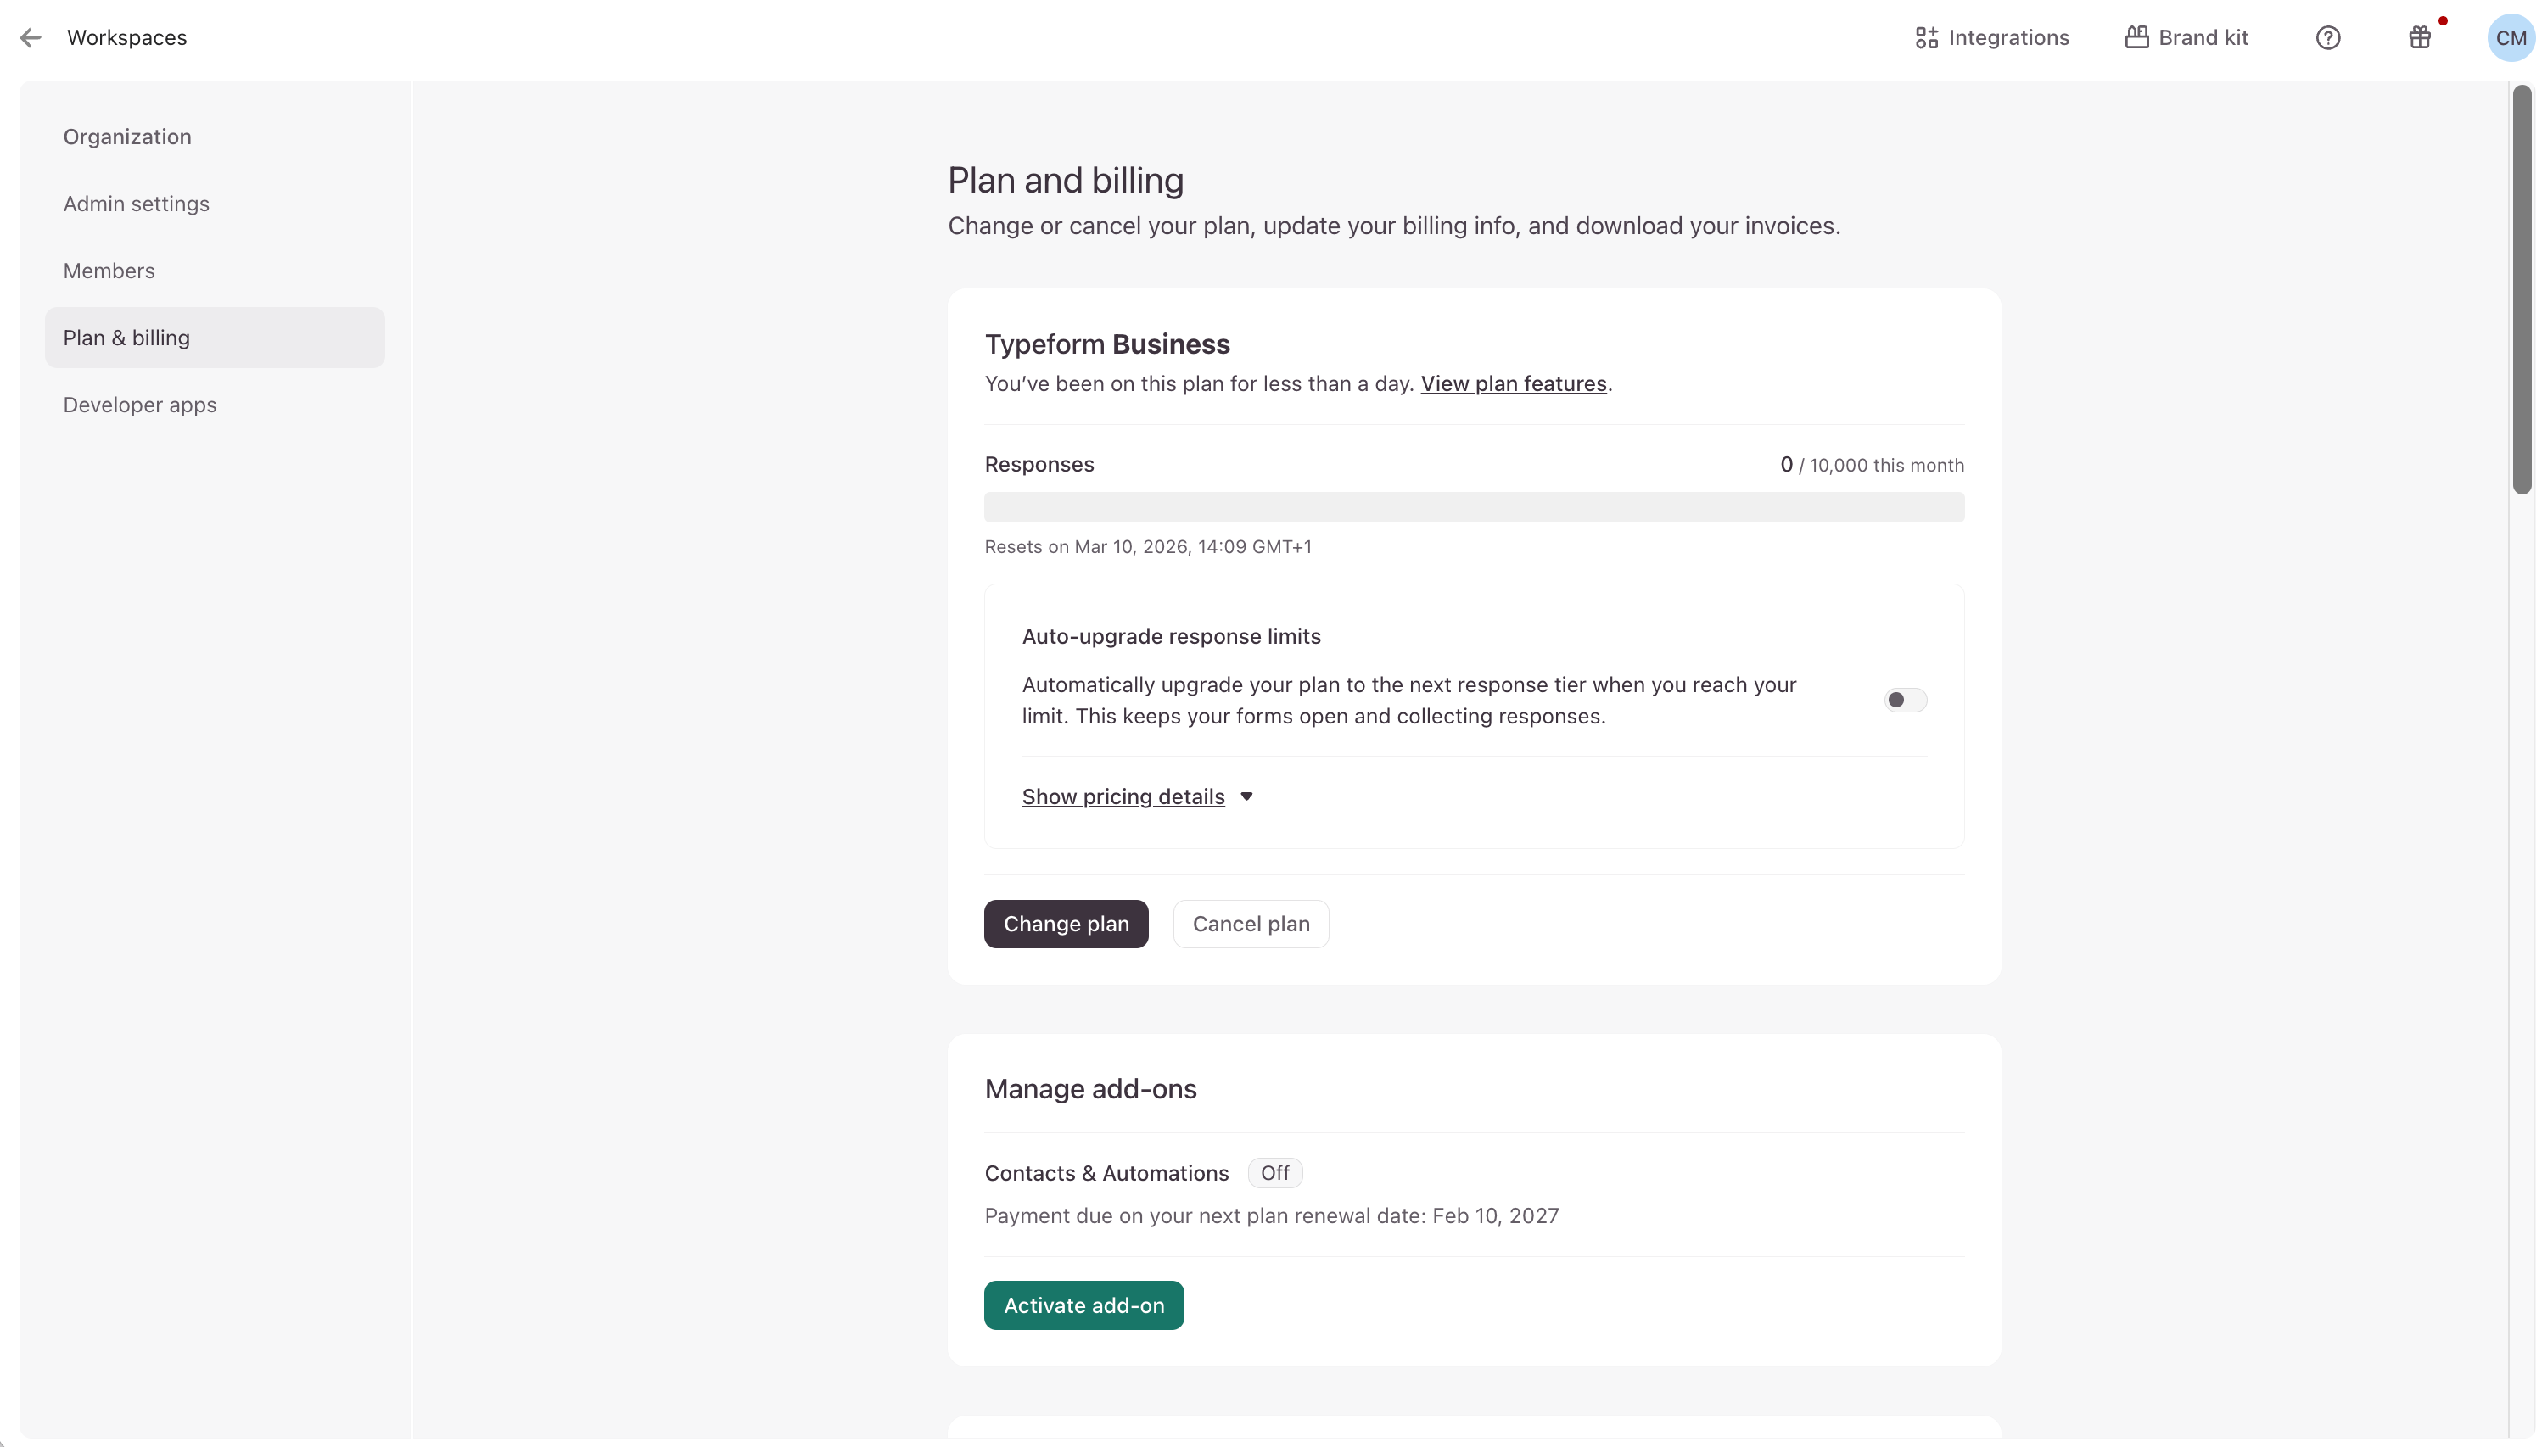Image resolution: width=2542 pixels, height=1447 pixels.
Task: Click the Brand kit icon
Action: coord(2136,38)
